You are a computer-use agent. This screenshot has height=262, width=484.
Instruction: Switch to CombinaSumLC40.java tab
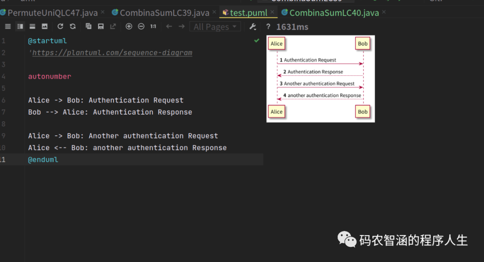(334, 13)
